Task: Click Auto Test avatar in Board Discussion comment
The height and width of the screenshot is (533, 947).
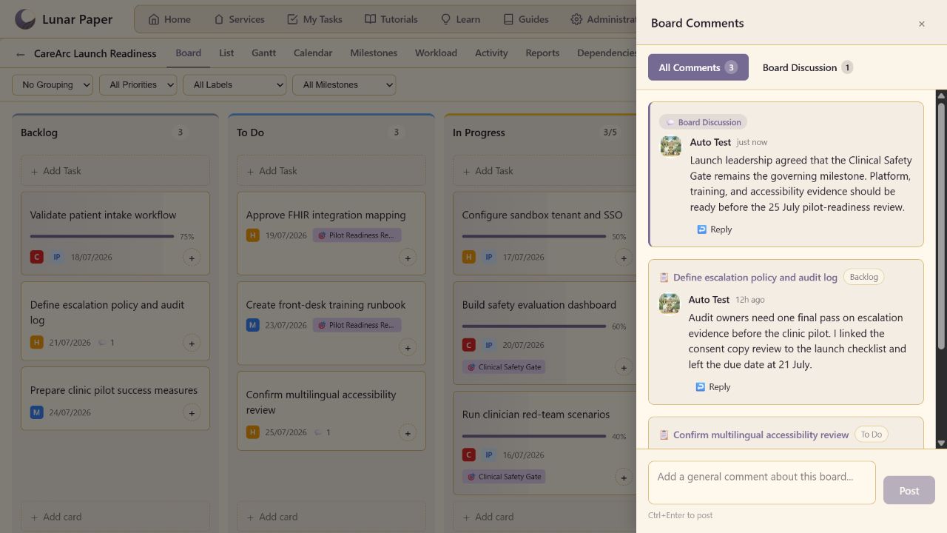Action: [671, 146]
